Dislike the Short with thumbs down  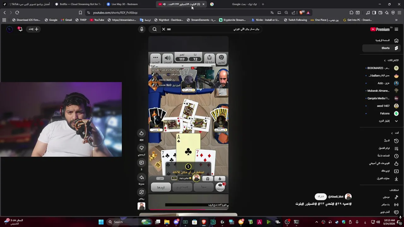pyautogui.click(x=141, y=148)
